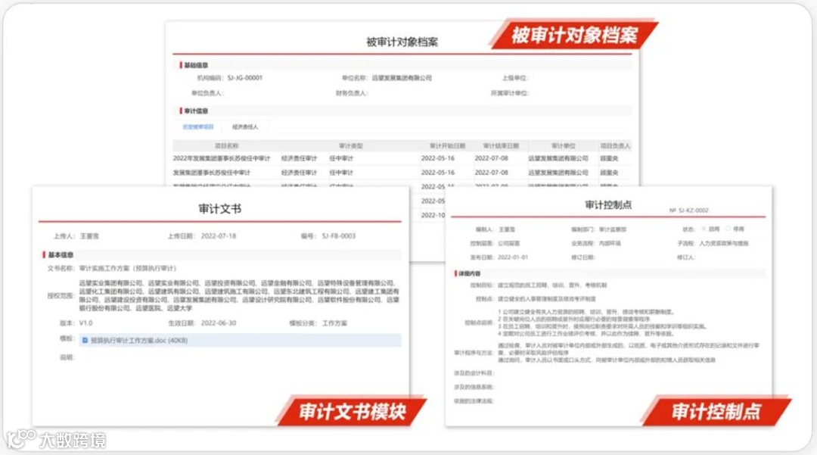Click the 审计结束日期 column header
The width and height of the screenshot is (817, 455).
pos(501,145)
